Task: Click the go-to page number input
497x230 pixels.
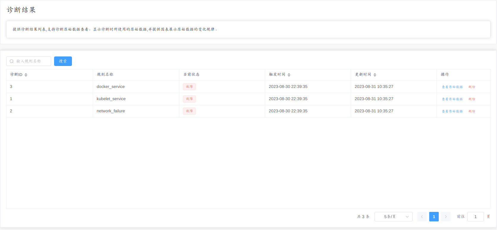Action: [475, 217]
